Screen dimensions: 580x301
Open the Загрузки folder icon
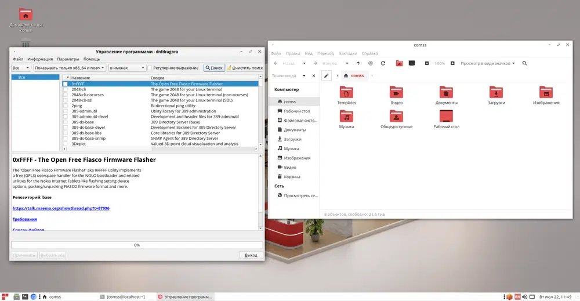[496, 95]
